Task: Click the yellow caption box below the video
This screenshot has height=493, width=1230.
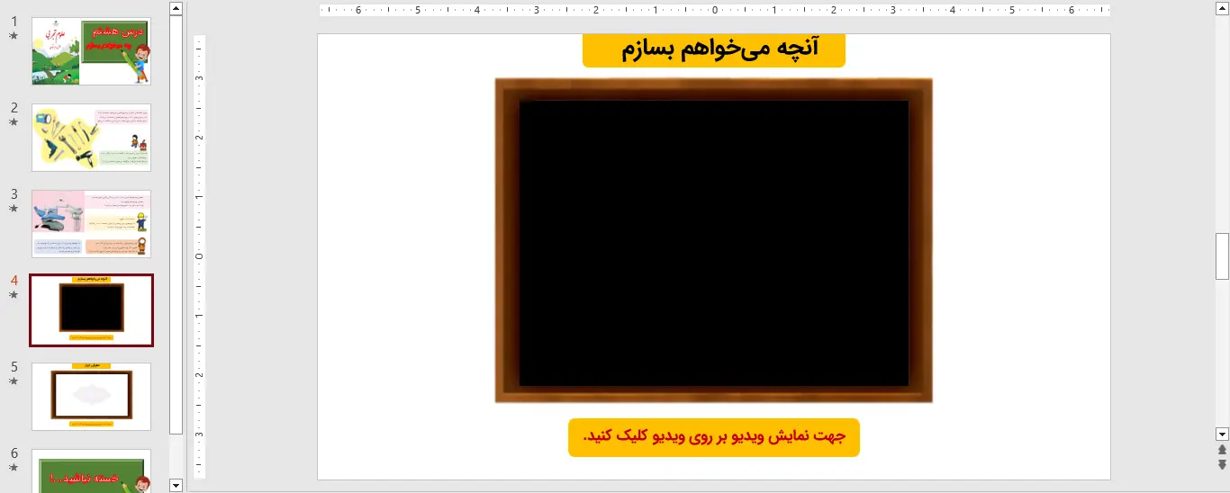Action: point(713,437)
